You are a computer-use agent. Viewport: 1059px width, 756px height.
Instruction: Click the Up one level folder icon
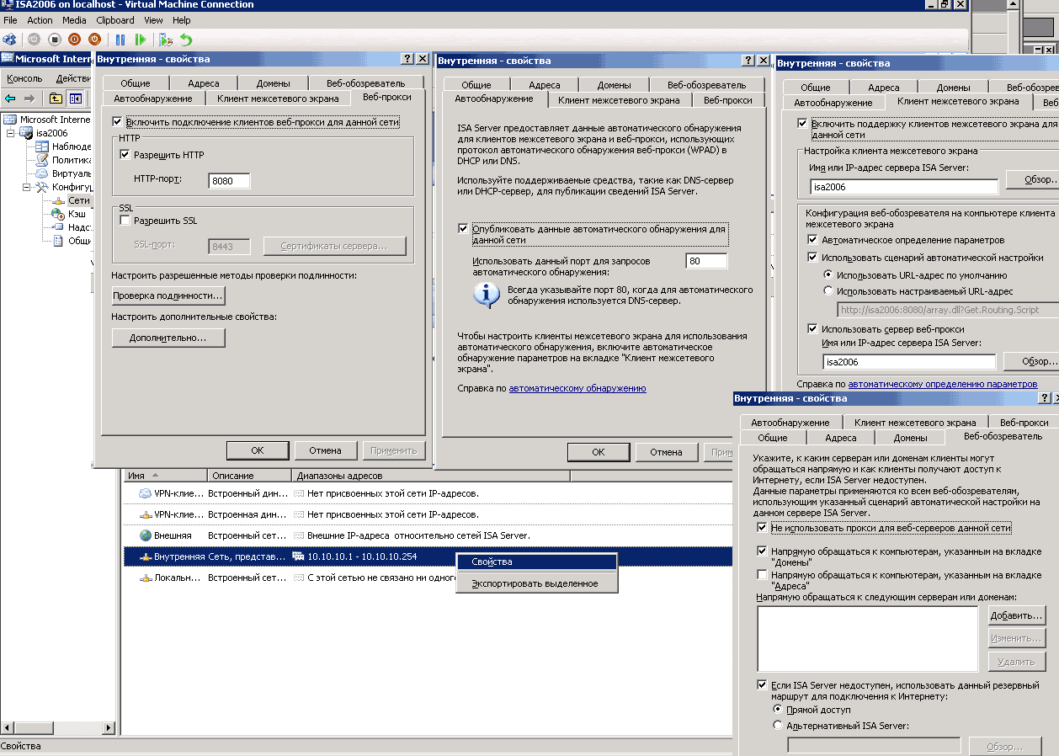pos(56,98)
